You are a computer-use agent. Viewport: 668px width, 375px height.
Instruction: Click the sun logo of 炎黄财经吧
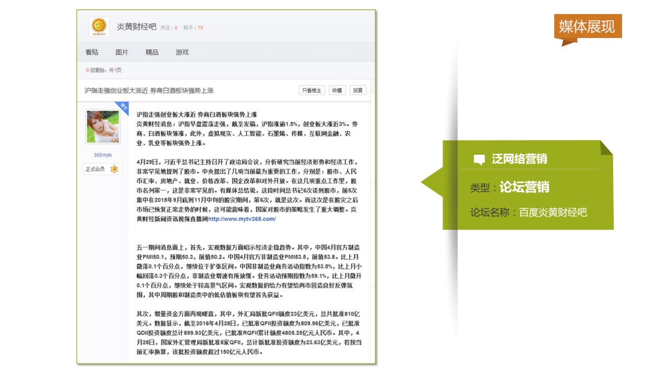click(99, 27)
